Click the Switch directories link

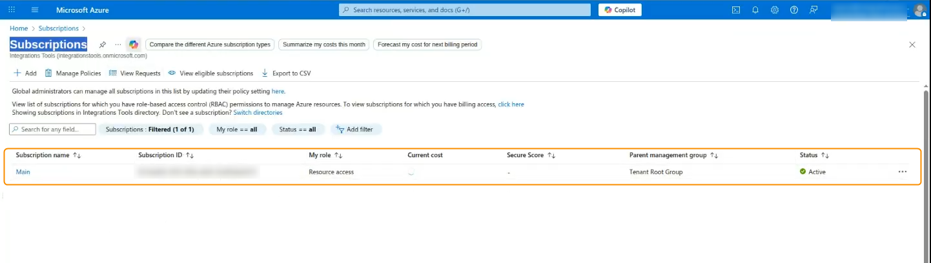pyautogui.click(x=258, y=113)
